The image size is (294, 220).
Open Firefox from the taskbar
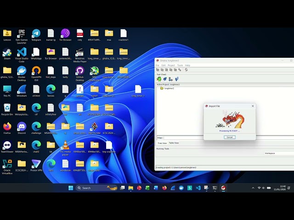tap(164, 188)
